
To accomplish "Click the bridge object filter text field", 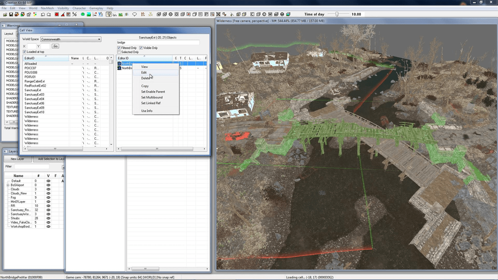I will (158, 42).
